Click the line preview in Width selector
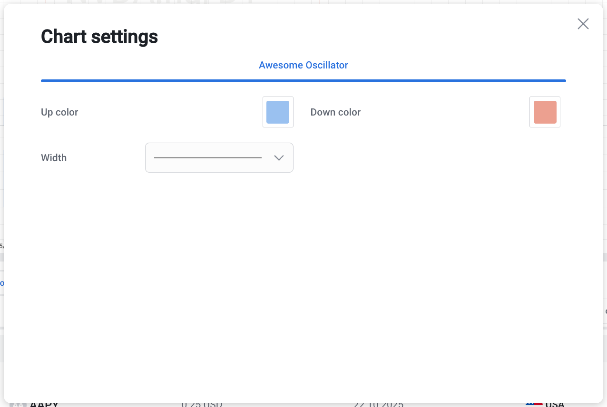 (x=208, y=158)
